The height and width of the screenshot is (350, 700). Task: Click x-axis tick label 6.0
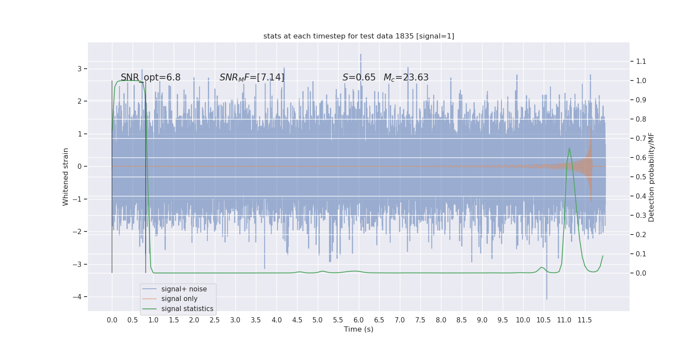click(x=359, y=320)
